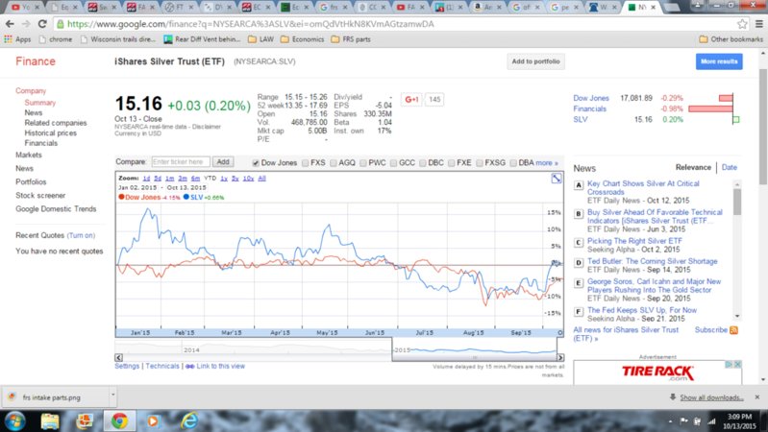768x432 pixels.
Task: Check the AGQ comparison checkbox
Action: point(334,163)
